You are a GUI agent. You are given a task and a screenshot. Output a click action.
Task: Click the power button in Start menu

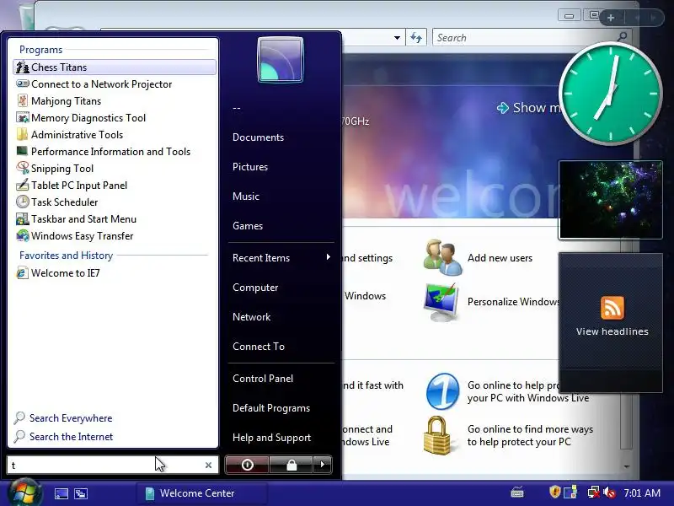tap(247, 465)
